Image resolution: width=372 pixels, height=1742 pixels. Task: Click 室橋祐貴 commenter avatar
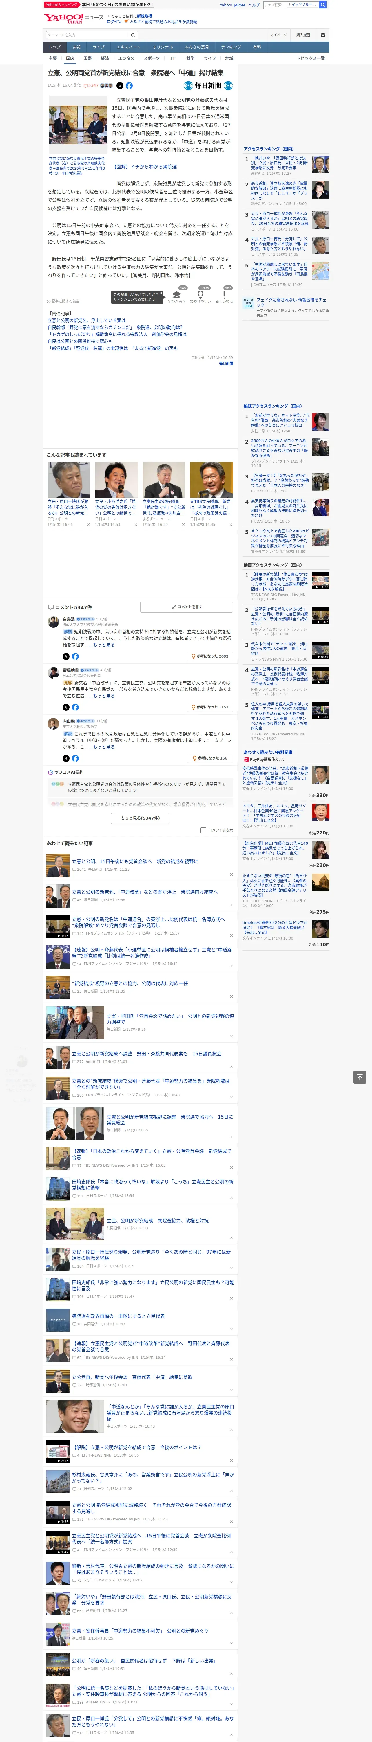(53, 673)
